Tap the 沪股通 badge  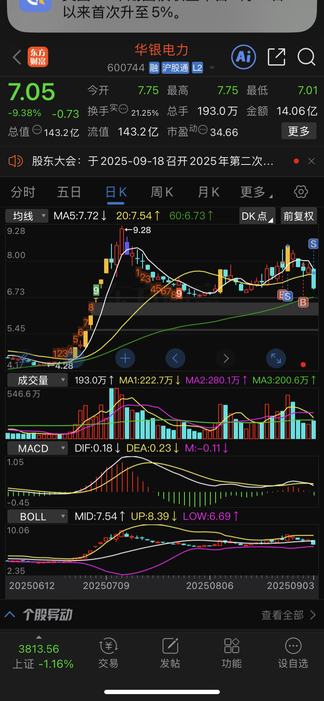(175, 68)
